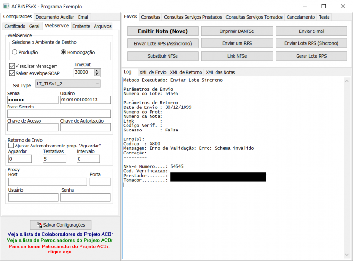Open the Patrocinadores do Projeto ACBr link
The image size is (353, 261).
tap(60, 240)
